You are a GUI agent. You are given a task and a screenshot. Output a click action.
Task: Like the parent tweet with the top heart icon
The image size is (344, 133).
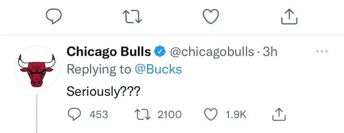(x=211, y=17)
